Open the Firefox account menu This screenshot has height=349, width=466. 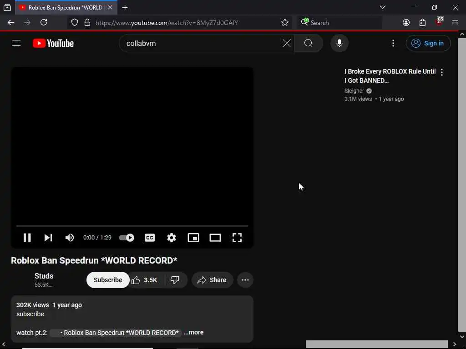click(406, 23)
